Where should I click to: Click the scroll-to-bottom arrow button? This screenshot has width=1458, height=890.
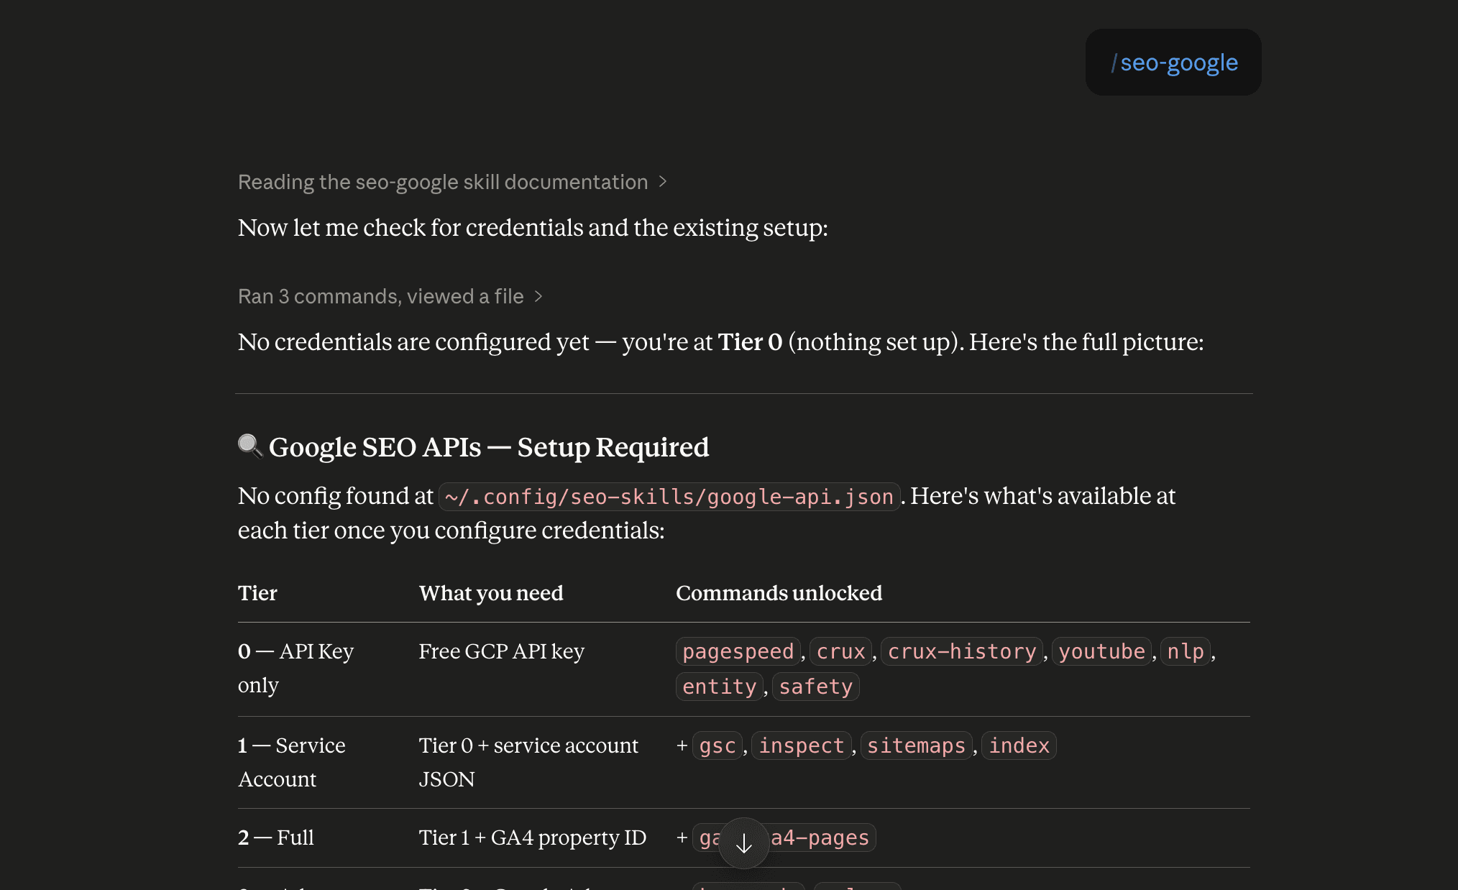click(744, 843)
